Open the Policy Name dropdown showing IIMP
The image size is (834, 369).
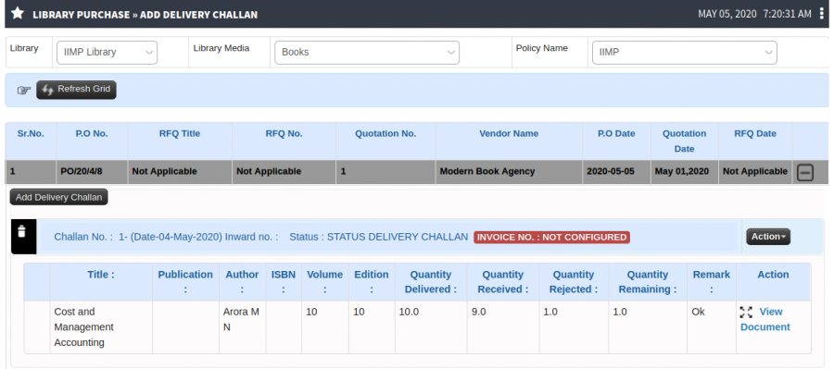(685, 53)
